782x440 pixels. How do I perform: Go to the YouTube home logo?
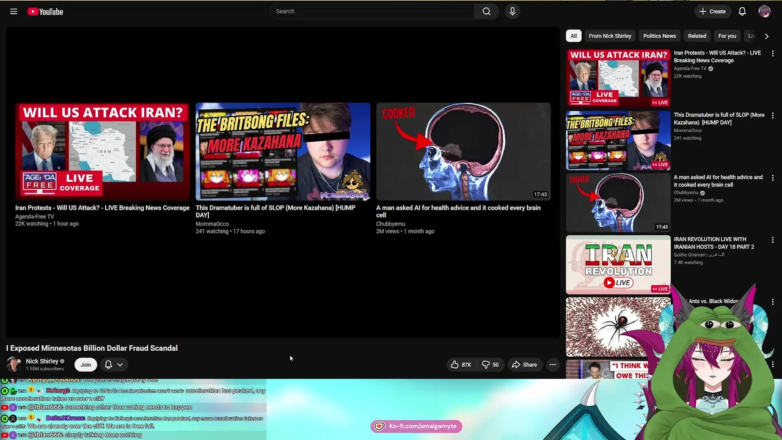coord(45,11)
